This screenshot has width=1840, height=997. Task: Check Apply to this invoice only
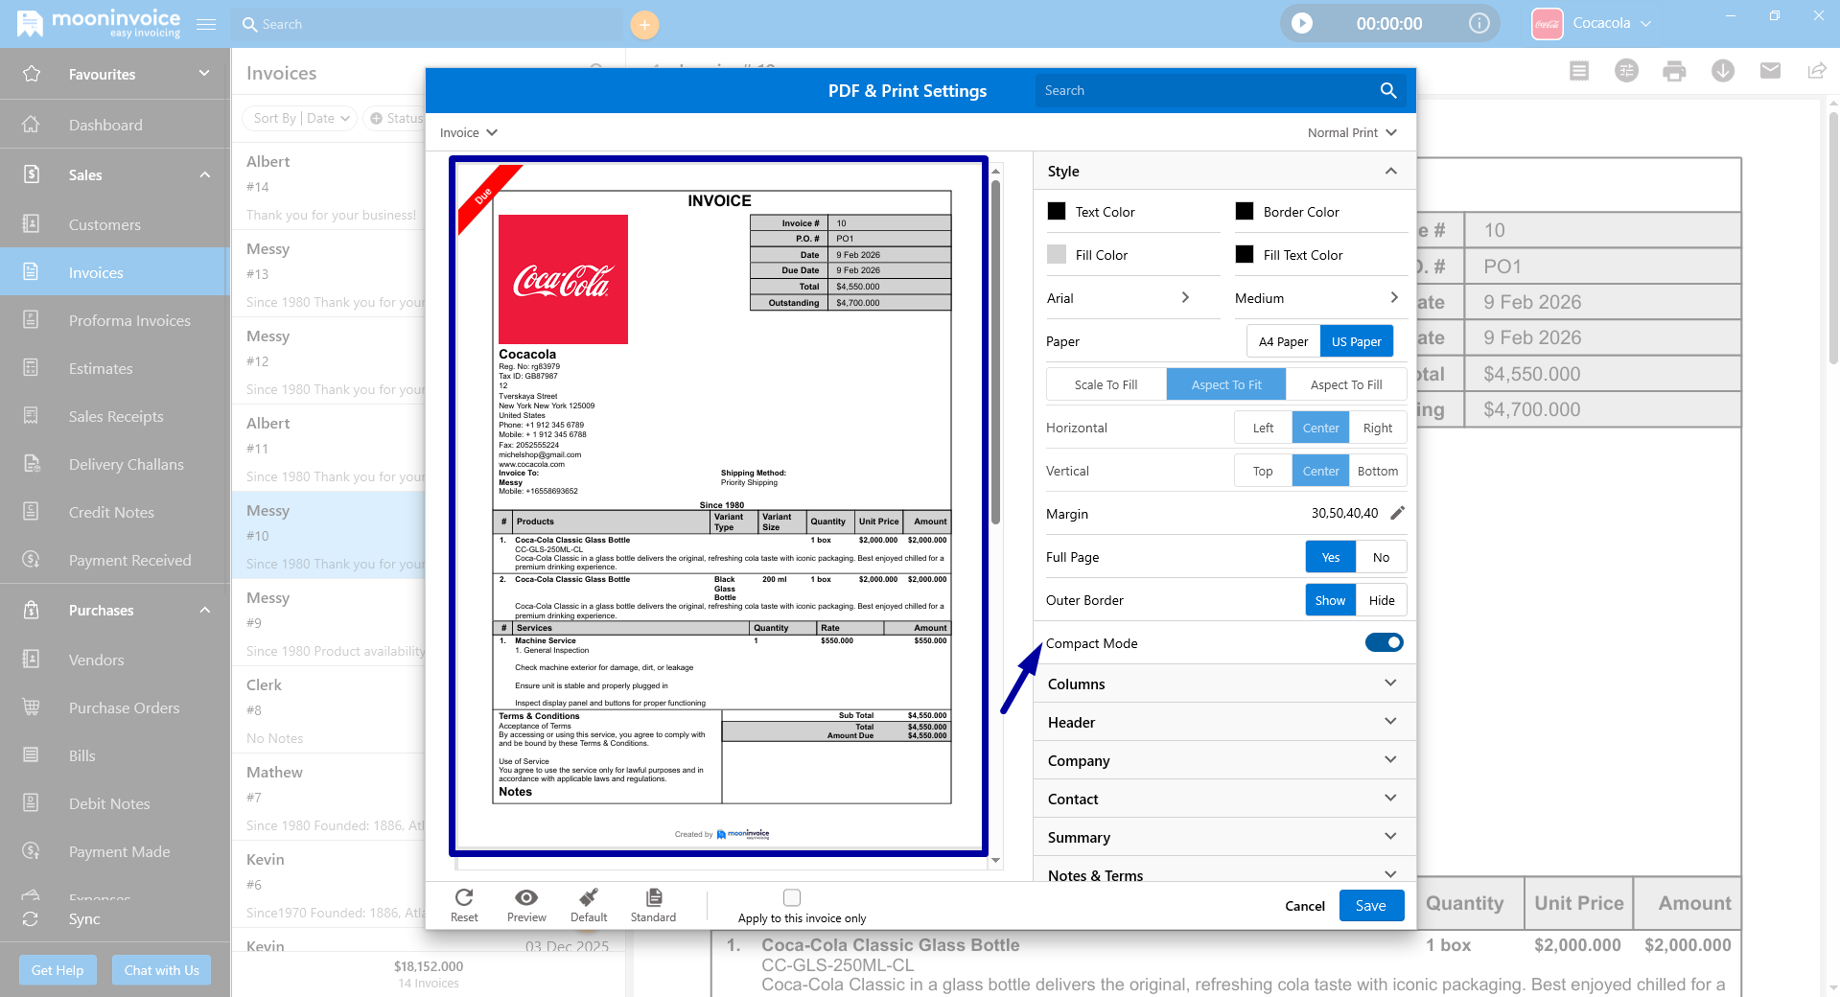coord(792,897)
